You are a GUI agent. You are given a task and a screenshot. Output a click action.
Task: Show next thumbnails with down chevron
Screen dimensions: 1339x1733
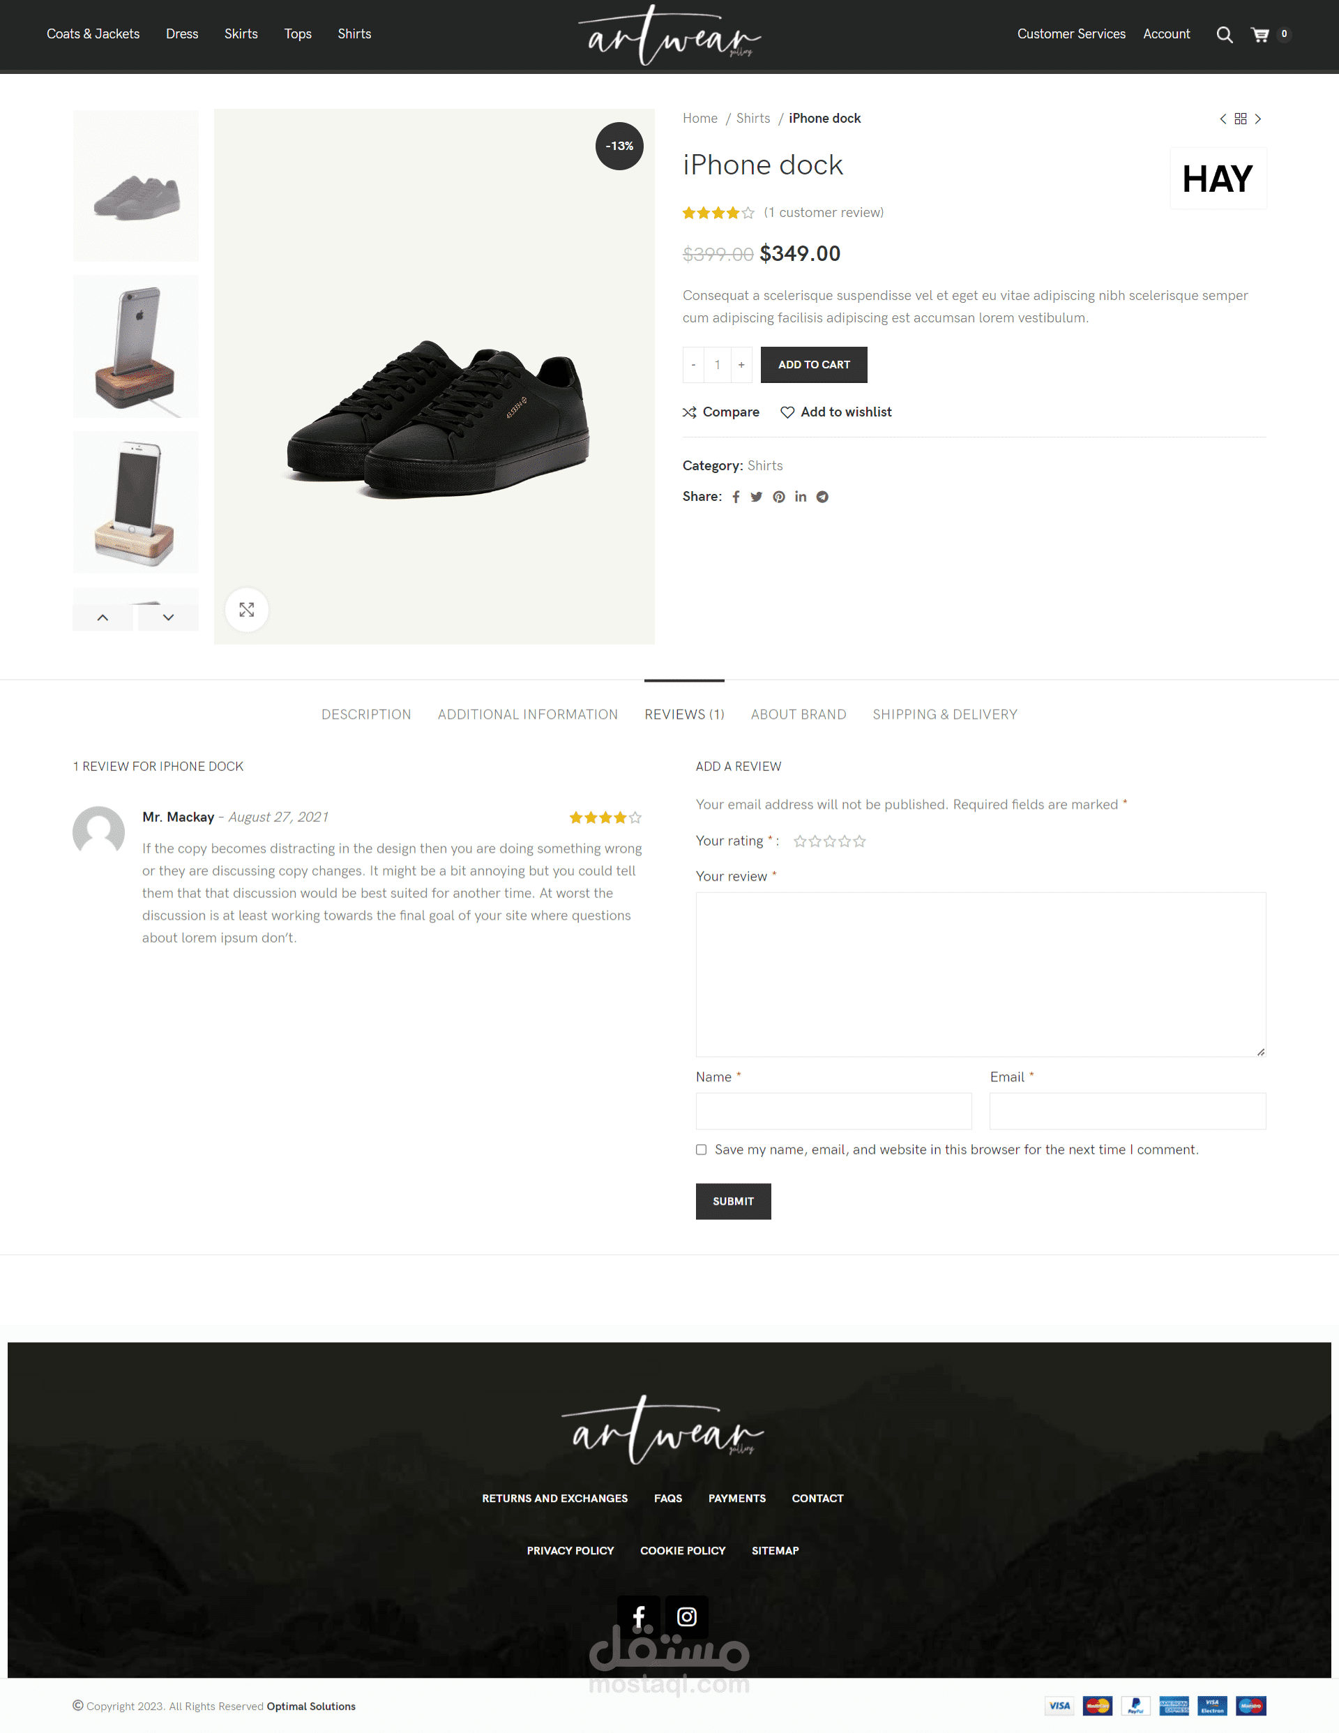(168, 617)
